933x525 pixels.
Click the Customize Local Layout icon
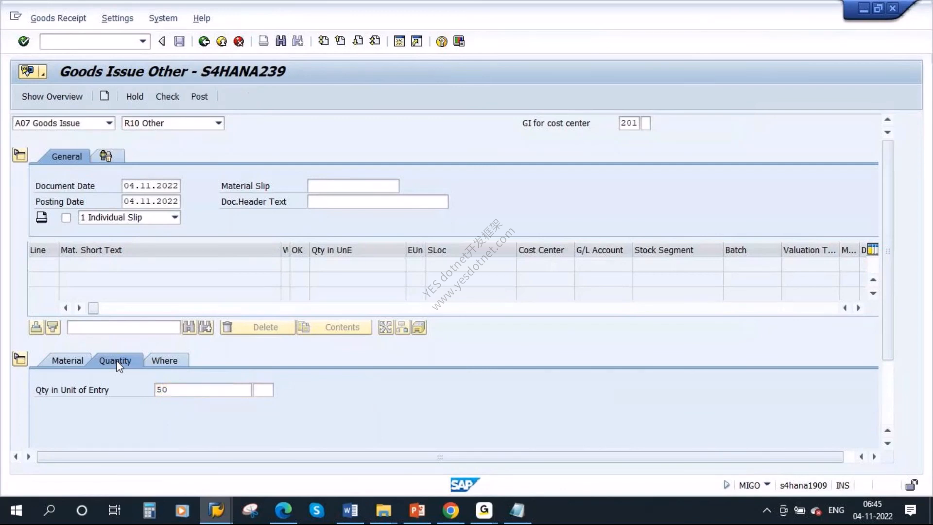click(459, 41)
